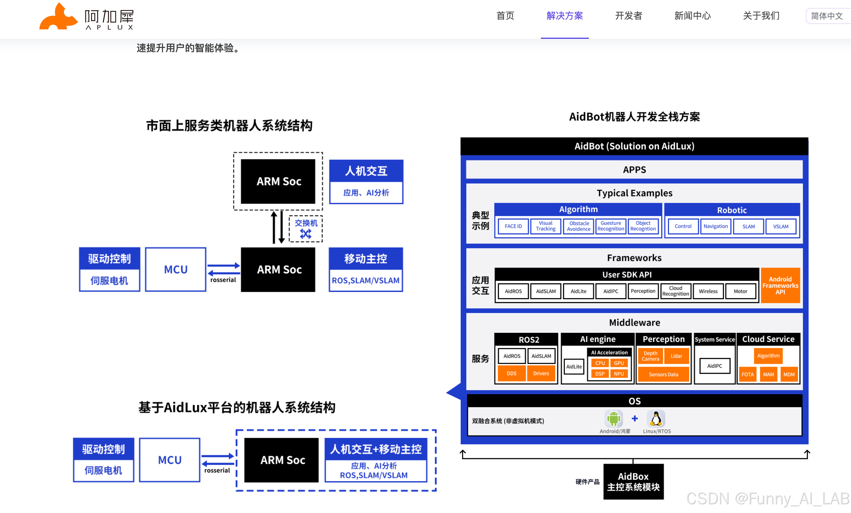Image resolution: width=851 pixels, height=513 pixels.
Task: Click the orange NPU block
Action: coord(619,374)
